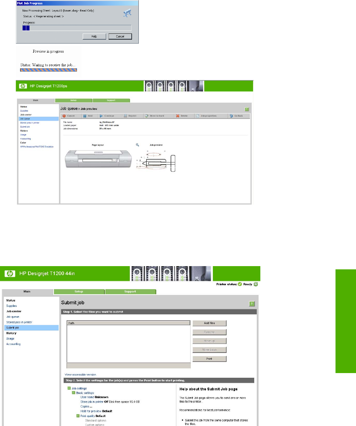The height and width of the screenshot is (426, 356).
Task: Open Setup tab in T1200 44in page
Action: [79, 292]
